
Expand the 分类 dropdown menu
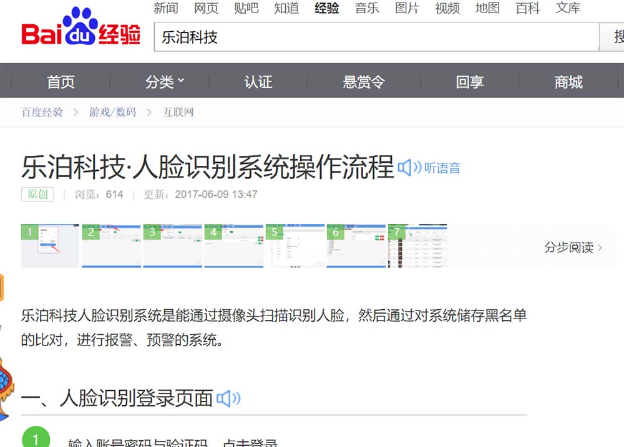165,82
